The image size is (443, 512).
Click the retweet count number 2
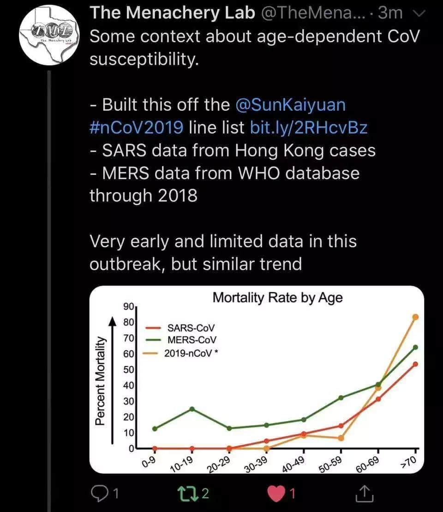click(205, 494)
